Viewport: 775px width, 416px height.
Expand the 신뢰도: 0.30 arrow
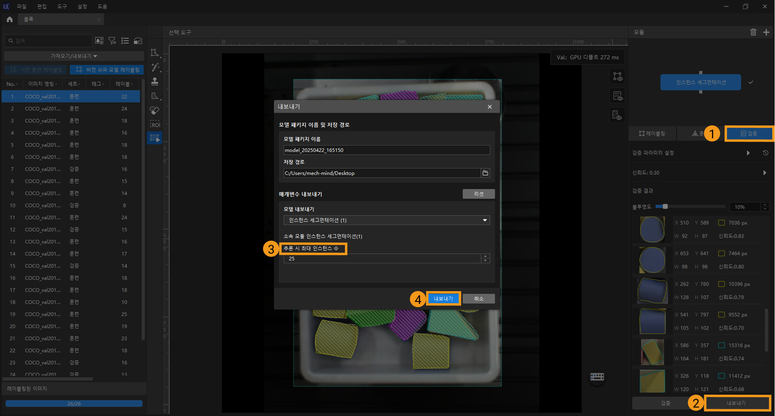click(x=765, y=173)
